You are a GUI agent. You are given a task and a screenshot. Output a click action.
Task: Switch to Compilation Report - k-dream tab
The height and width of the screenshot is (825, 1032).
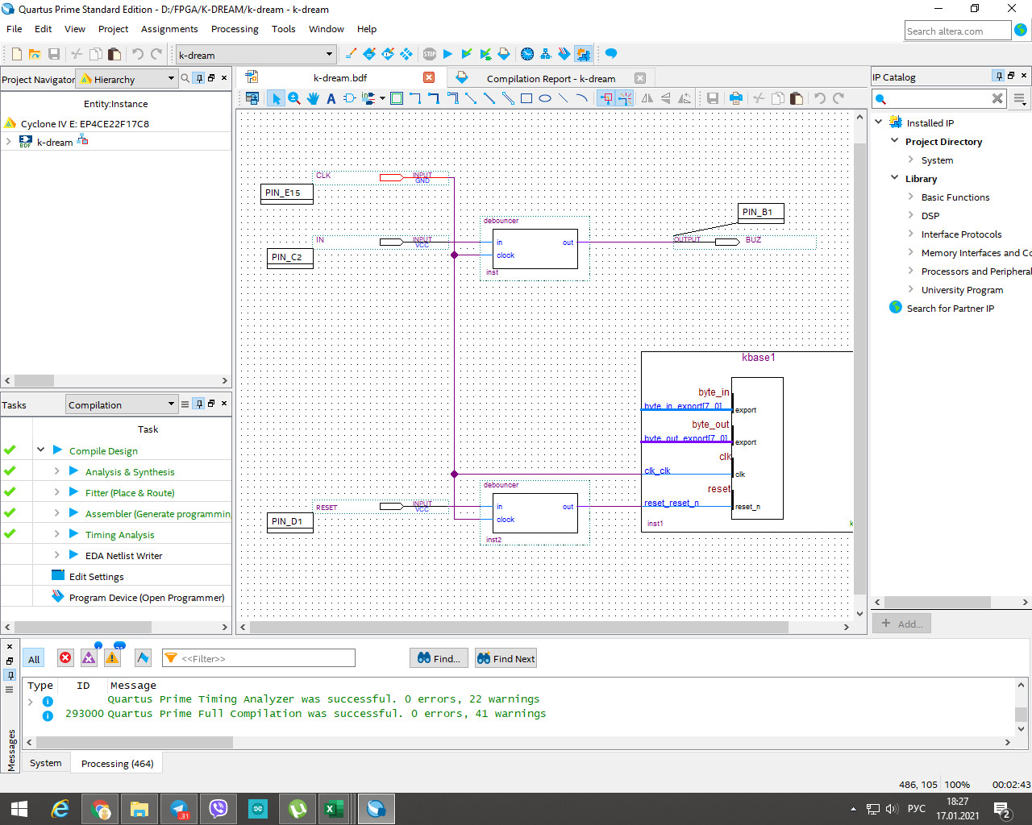click(551, 78)
